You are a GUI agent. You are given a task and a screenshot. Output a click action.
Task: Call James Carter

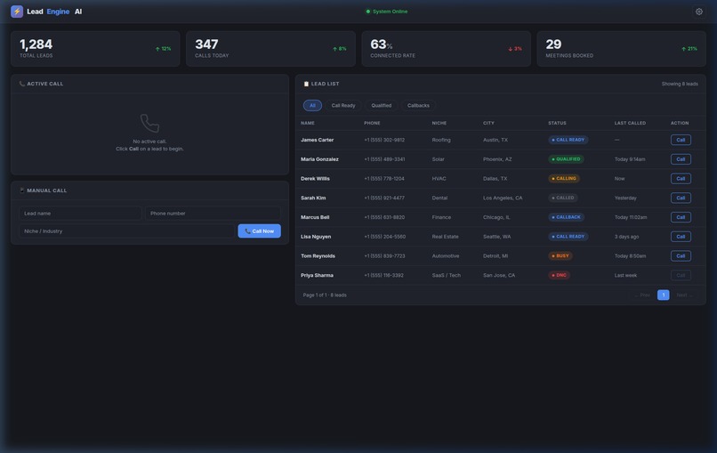681,140
